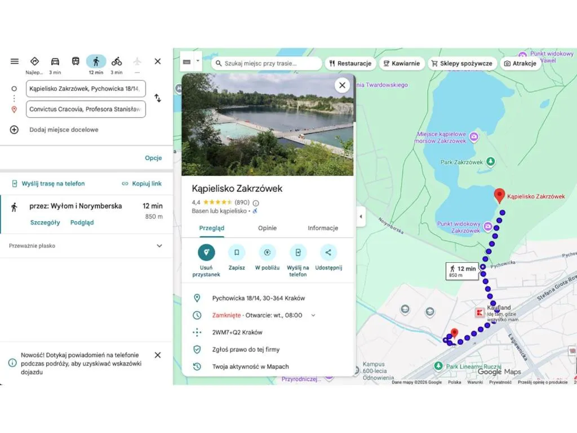Click Usuń przystanek button
The height and width of the screenshot is (433, 577).
[x=206, y=253]
